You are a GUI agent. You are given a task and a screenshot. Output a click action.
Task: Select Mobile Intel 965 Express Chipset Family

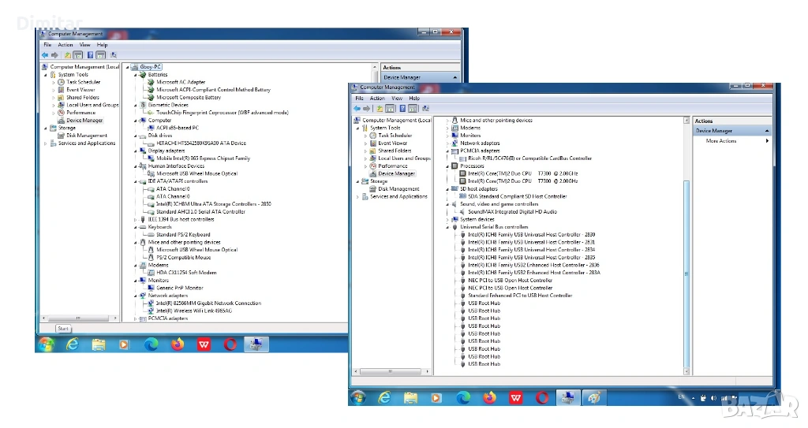[x=203, y=158]
